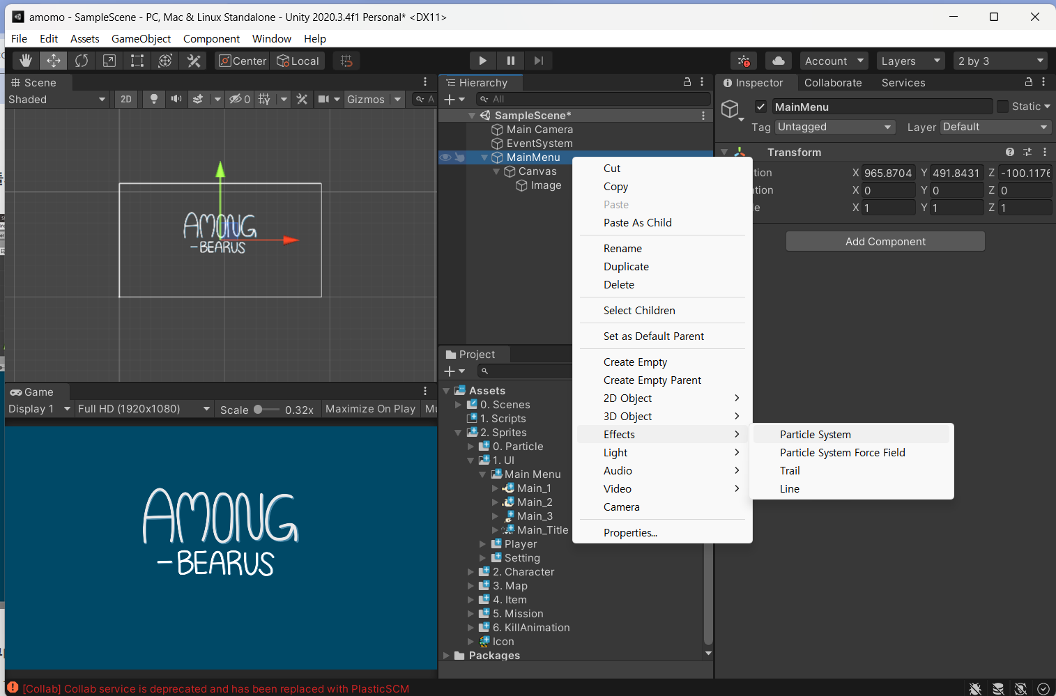Image resolution: width=1056 pixels, height=696 pixels.
Task: Lock the Inspector panel
Action: 1028,82
